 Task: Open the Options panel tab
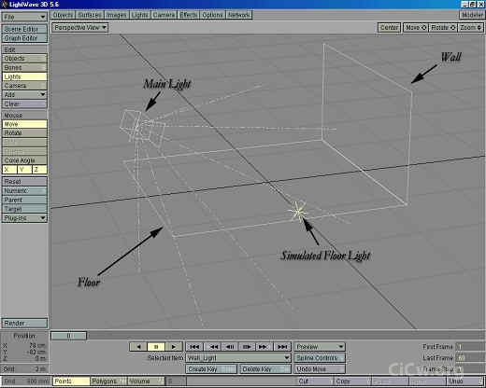tap(212, 15)
